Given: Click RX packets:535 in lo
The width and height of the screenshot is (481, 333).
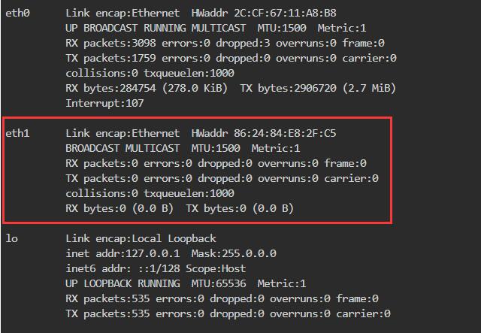Looking at the screenshot, I should click(107, 298).
